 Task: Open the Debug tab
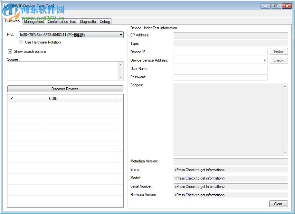tap(105, 22)
